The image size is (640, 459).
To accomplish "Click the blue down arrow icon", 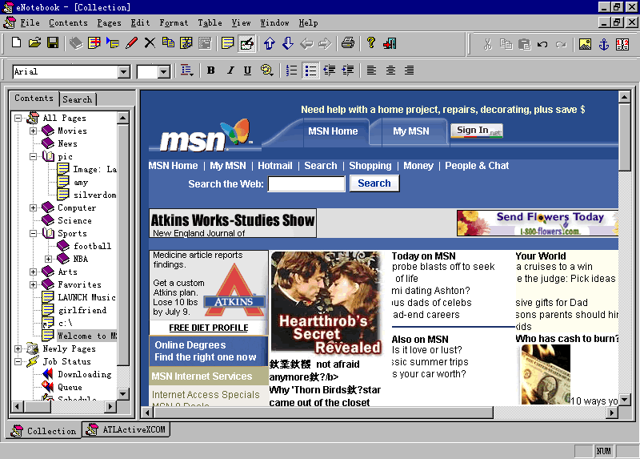I will (x=288, y=43).
